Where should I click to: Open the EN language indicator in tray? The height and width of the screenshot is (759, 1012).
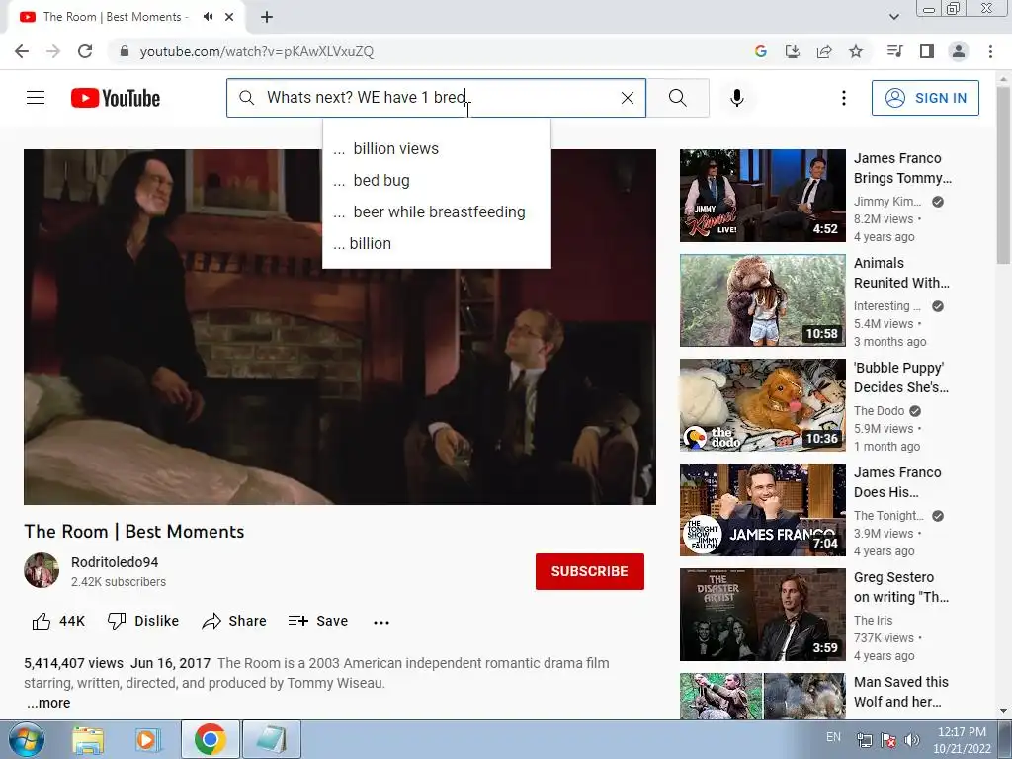pos(833,737)
